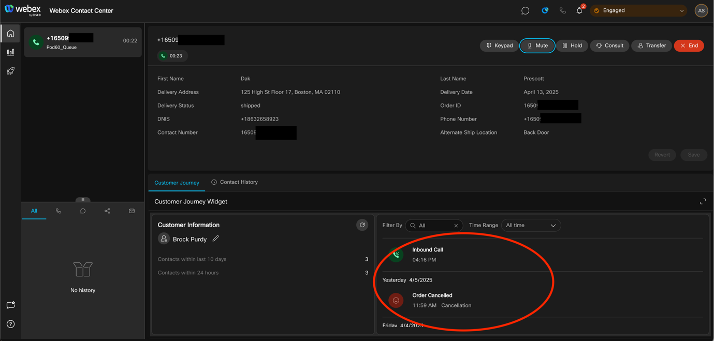This screenshot has width=714, height=341.
Task: Collapse the task list drag handle
Action: pyautogui.click(x=83, y=200)
